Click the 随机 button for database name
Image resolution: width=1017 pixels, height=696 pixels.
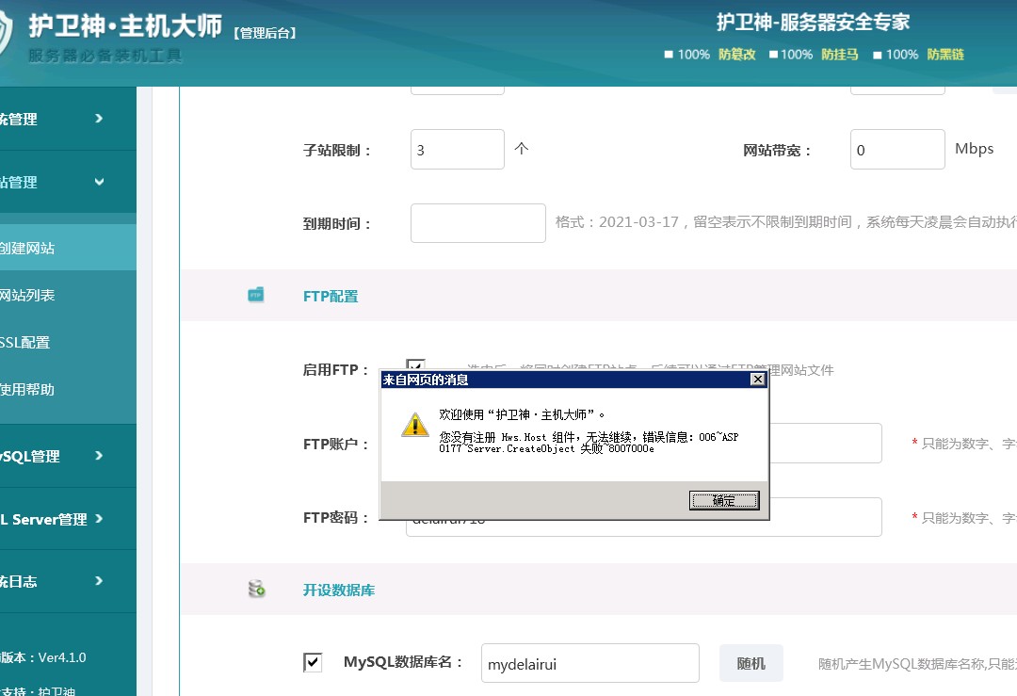tap(751, 663)
